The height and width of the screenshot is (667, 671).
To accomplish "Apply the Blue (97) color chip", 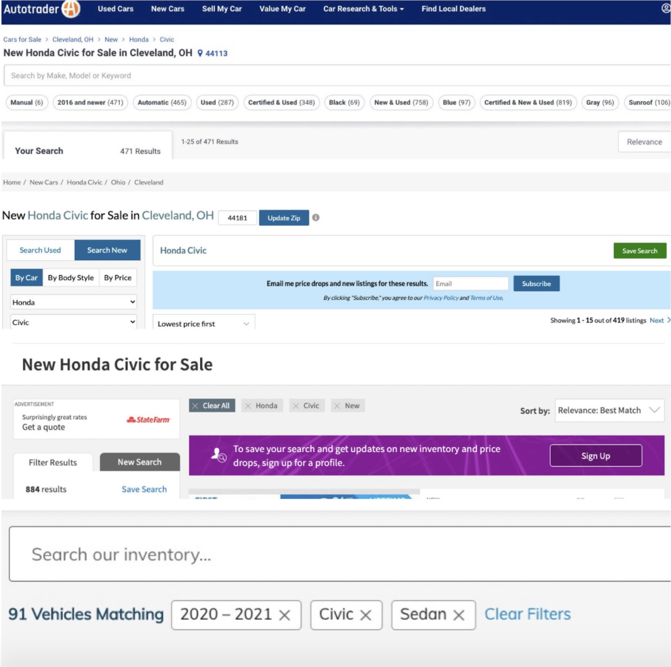I will 456,102.
